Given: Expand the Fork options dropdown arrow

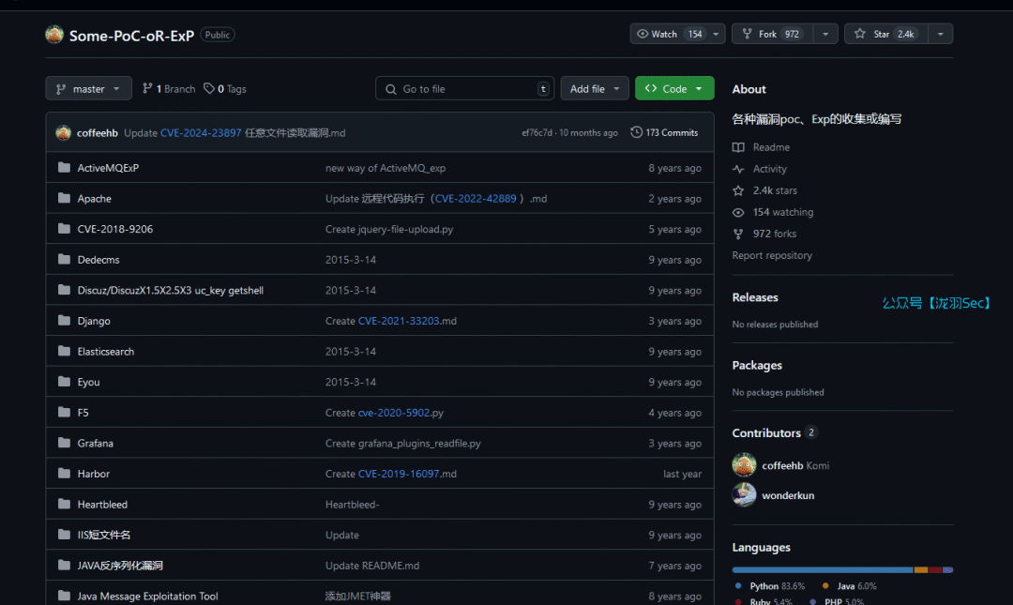Looking at the screenshot, I should [x=825, y=34].
